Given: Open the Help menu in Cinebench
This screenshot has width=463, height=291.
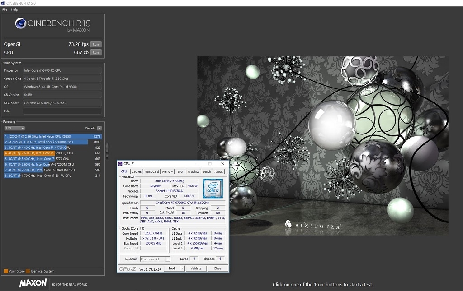Looking at the screenshot, I should (14, 9).
